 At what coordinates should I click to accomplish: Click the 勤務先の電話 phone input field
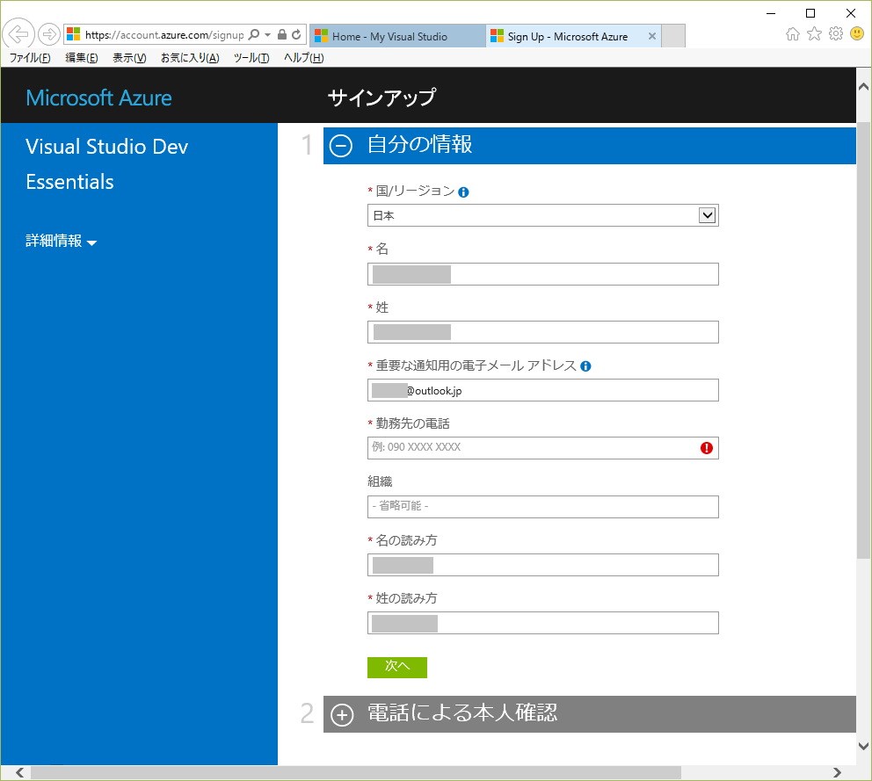[542, 448]
